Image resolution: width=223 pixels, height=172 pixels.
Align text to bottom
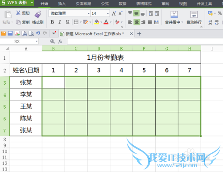(x=143, y=14)
